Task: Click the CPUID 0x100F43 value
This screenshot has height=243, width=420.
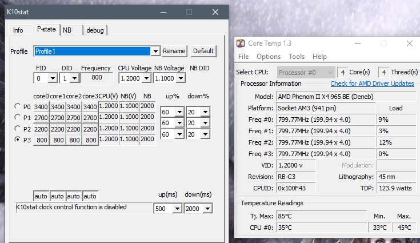Action: pos(296,188)
